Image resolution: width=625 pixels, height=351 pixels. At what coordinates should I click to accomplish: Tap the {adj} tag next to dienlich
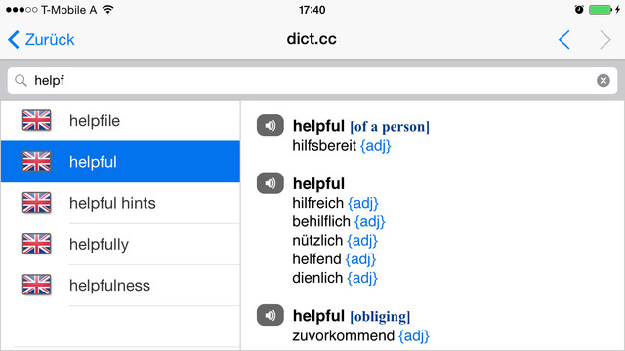tap(362, 278)
